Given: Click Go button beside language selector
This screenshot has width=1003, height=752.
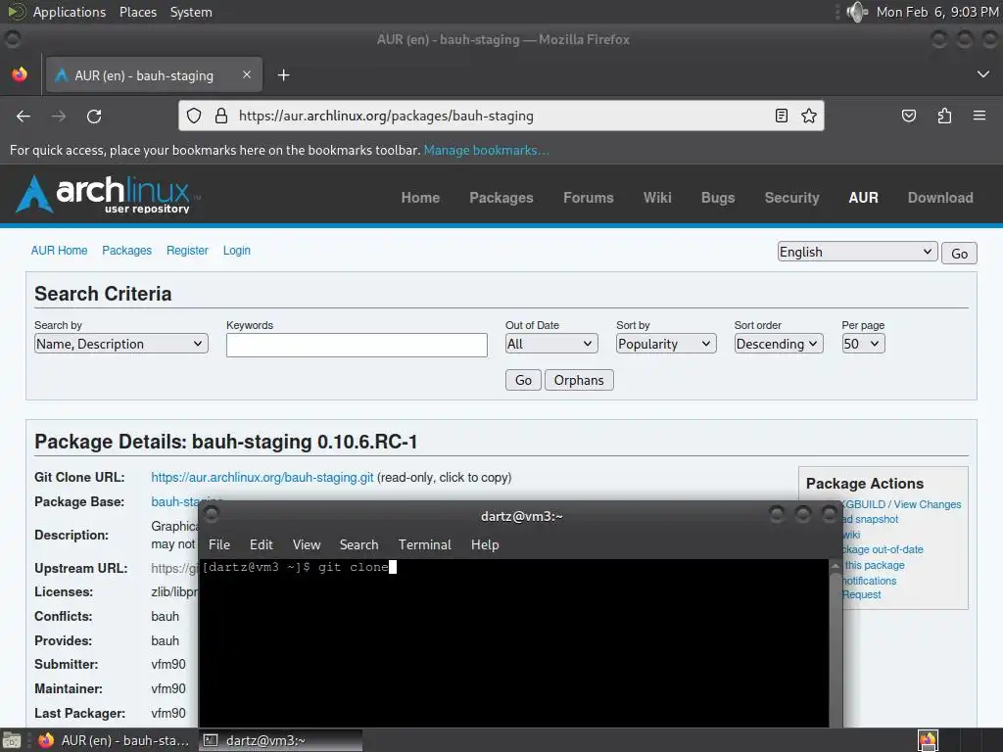Looking at the screenshot, I should pos(959,254).
